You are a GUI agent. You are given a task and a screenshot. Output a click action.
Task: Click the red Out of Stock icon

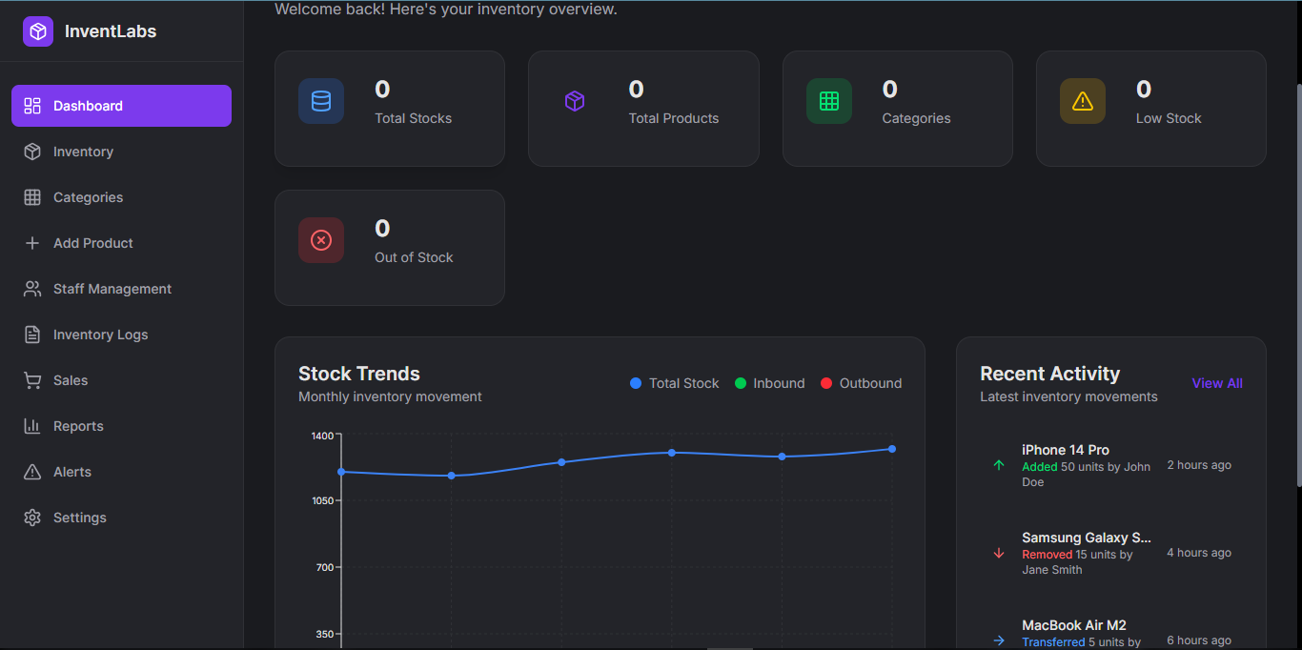coord(321,240)
